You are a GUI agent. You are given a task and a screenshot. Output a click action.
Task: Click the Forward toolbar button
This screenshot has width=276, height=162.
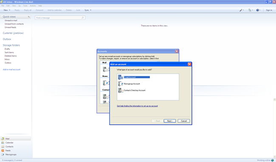pos(39,10)
